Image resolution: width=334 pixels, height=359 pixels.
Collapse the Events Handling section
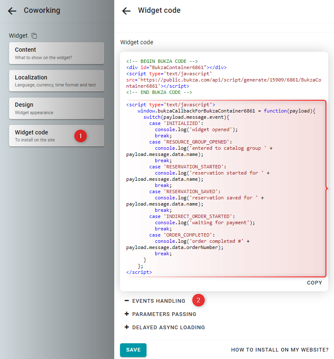click(x=155, y=301)
